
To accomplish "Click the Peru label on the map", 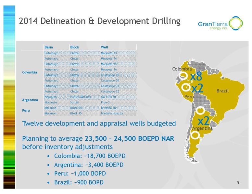I will (189, 97).
